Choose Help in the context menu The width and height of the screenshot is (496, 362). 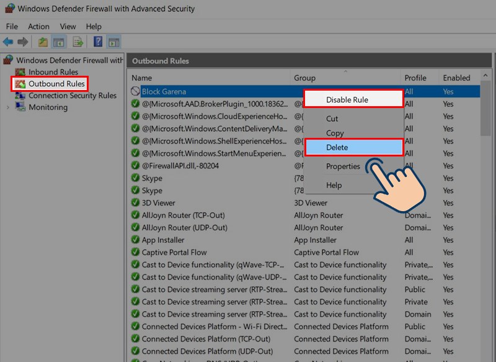tap(334, 185)
